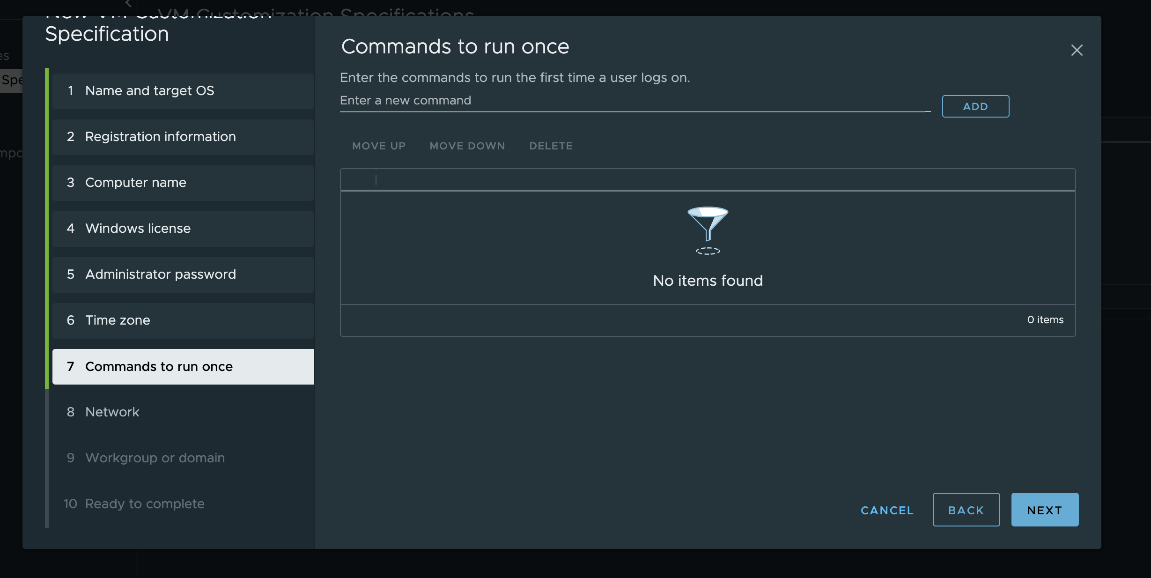Click the collapse chevron at the top left
Viewport: 1151px width, 578px height.
tap(128, 4)
